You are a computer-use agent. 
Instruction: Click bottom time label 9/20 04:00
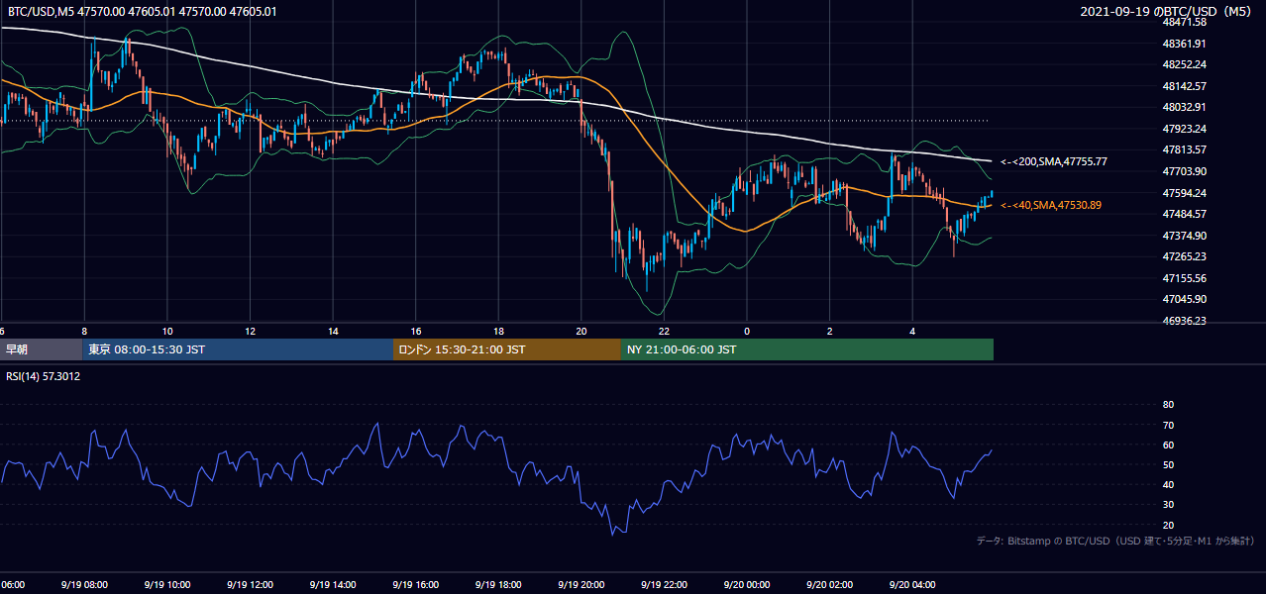(913, 585)
